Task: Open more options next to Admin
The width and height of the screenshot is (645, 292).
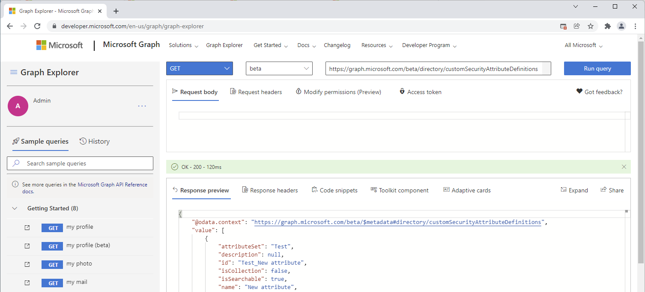Action: 142,106
